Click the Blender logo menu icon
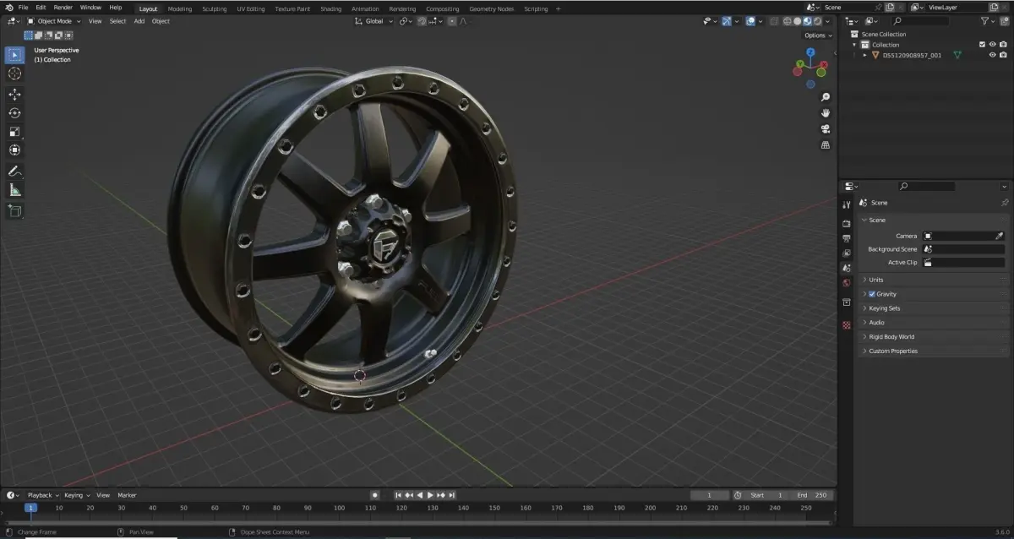Image resolution: width=1014 pixels, height=539 pixels. tap(9, 8)
